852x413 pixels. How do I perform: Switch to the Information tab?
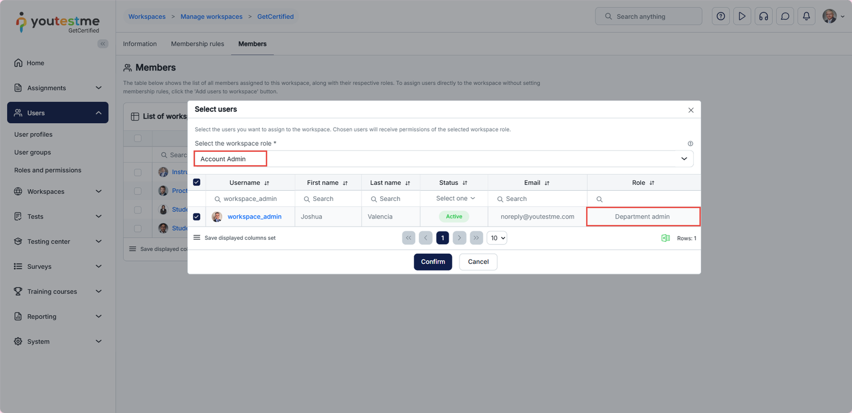coord(140,44)
